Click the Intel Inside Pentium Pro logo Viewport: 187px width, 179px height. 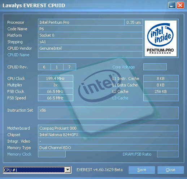[x=161, y=38]
